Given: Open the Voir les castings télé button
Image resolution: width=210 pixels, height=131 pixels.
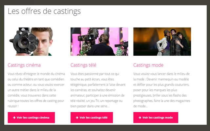Looking at the screenshot, I should tap(92, 118).
